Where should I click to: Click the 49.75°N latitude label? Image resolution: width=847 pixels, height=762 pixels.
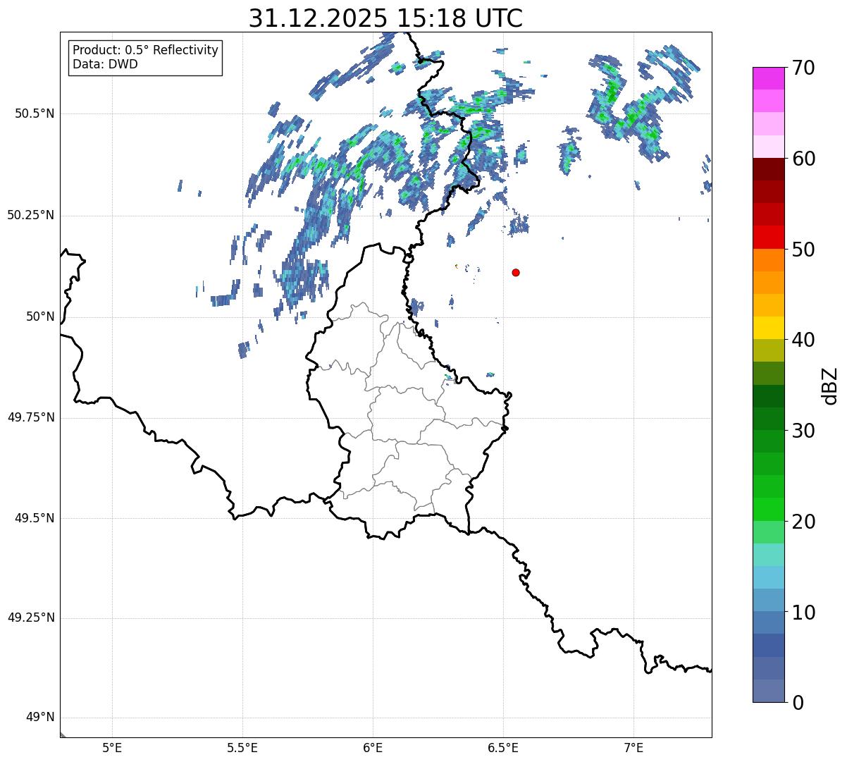coord(30,417)
